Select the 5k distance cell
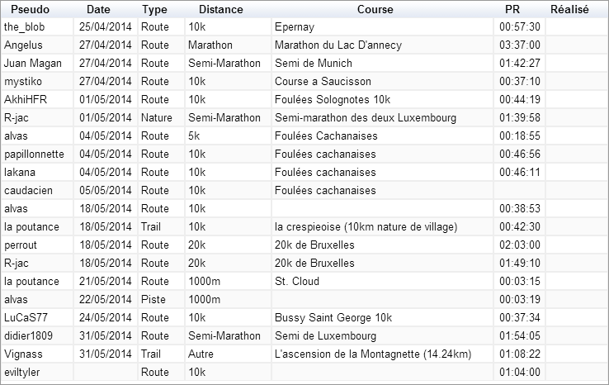609x385 pixels. 228,136
